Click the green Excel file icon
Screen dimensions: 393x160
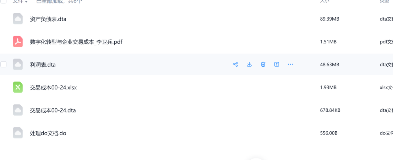coord(18,87)
